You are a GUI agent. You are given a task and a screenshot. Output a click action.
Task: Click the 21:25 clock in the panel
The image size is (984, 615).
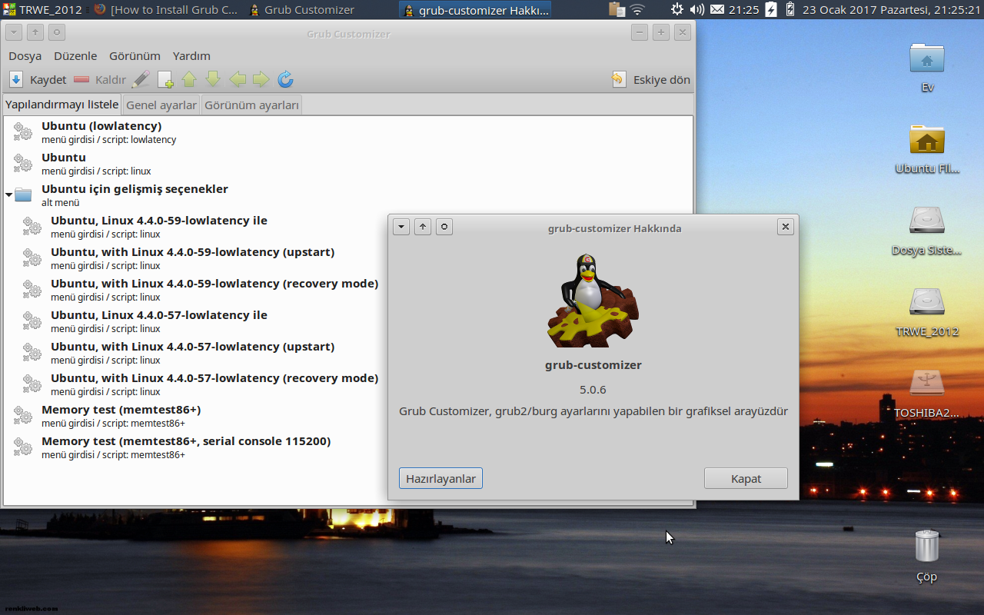pos(743,10)
